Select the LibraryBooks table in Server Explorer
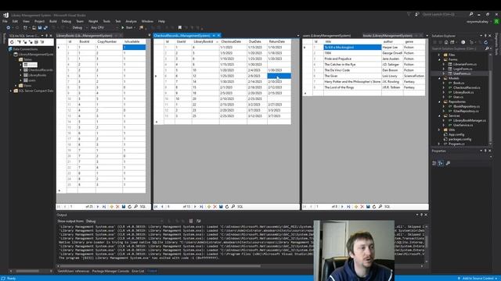The height and width of the screenshot is (281, 501). click(x=37, y=75)
